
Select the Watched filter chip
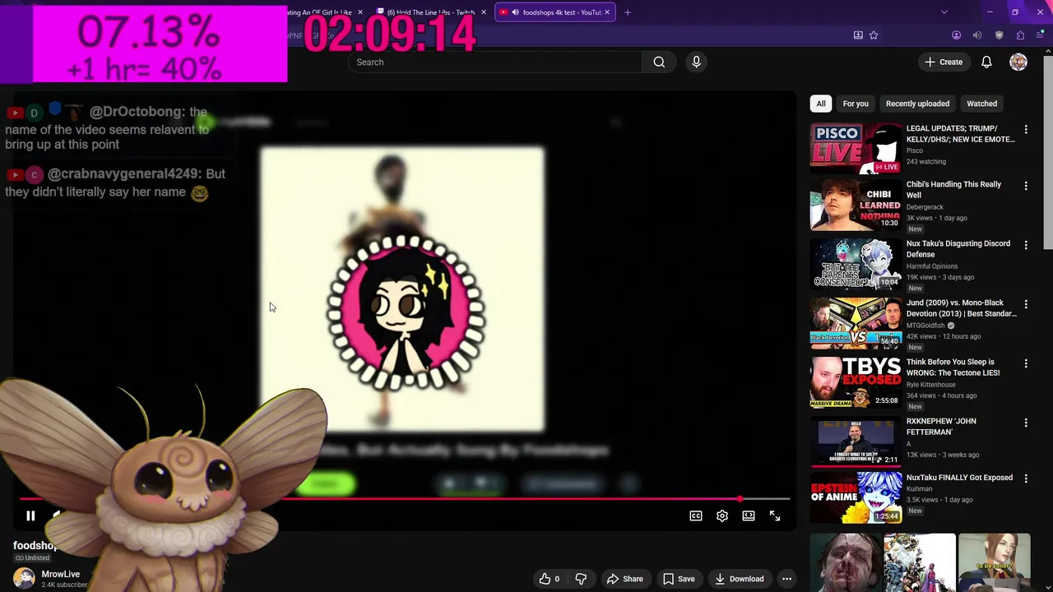click(981, 104)
